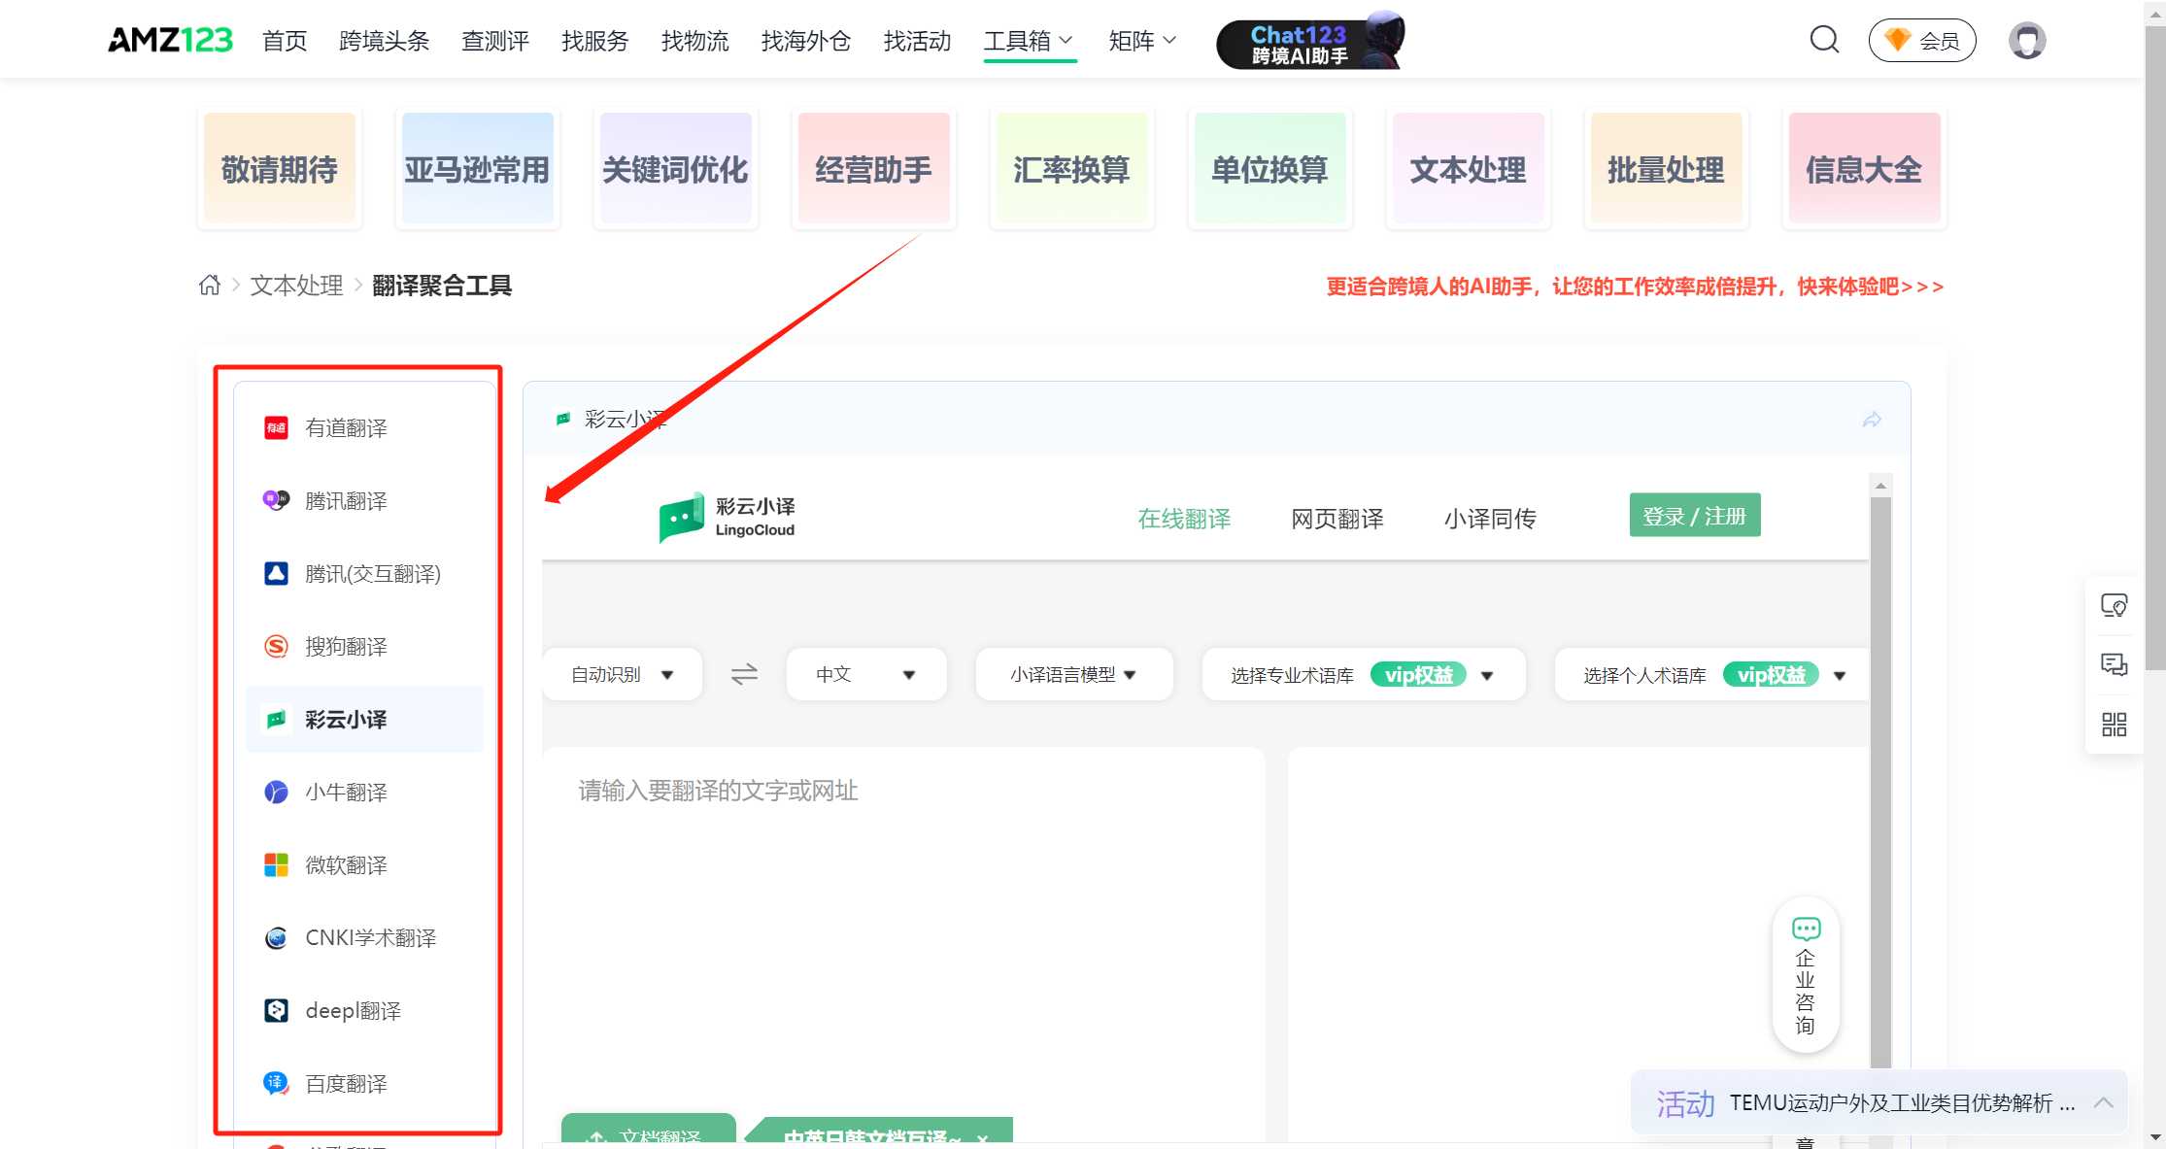The height and width of the screenshot is (1149, 2166).
Task: Click the customer service icon on right rail
Action: tap(2114, 606)
